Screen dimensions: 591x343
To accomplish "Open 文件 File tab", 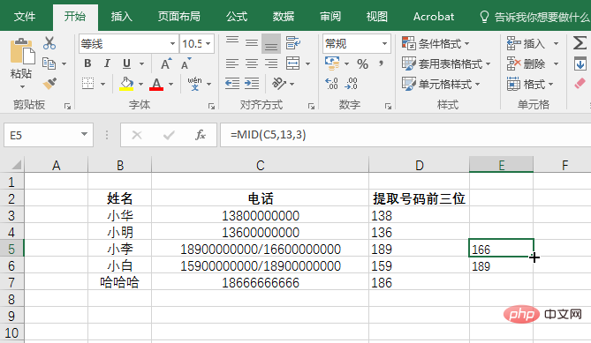I will click(x=25, y=17).
